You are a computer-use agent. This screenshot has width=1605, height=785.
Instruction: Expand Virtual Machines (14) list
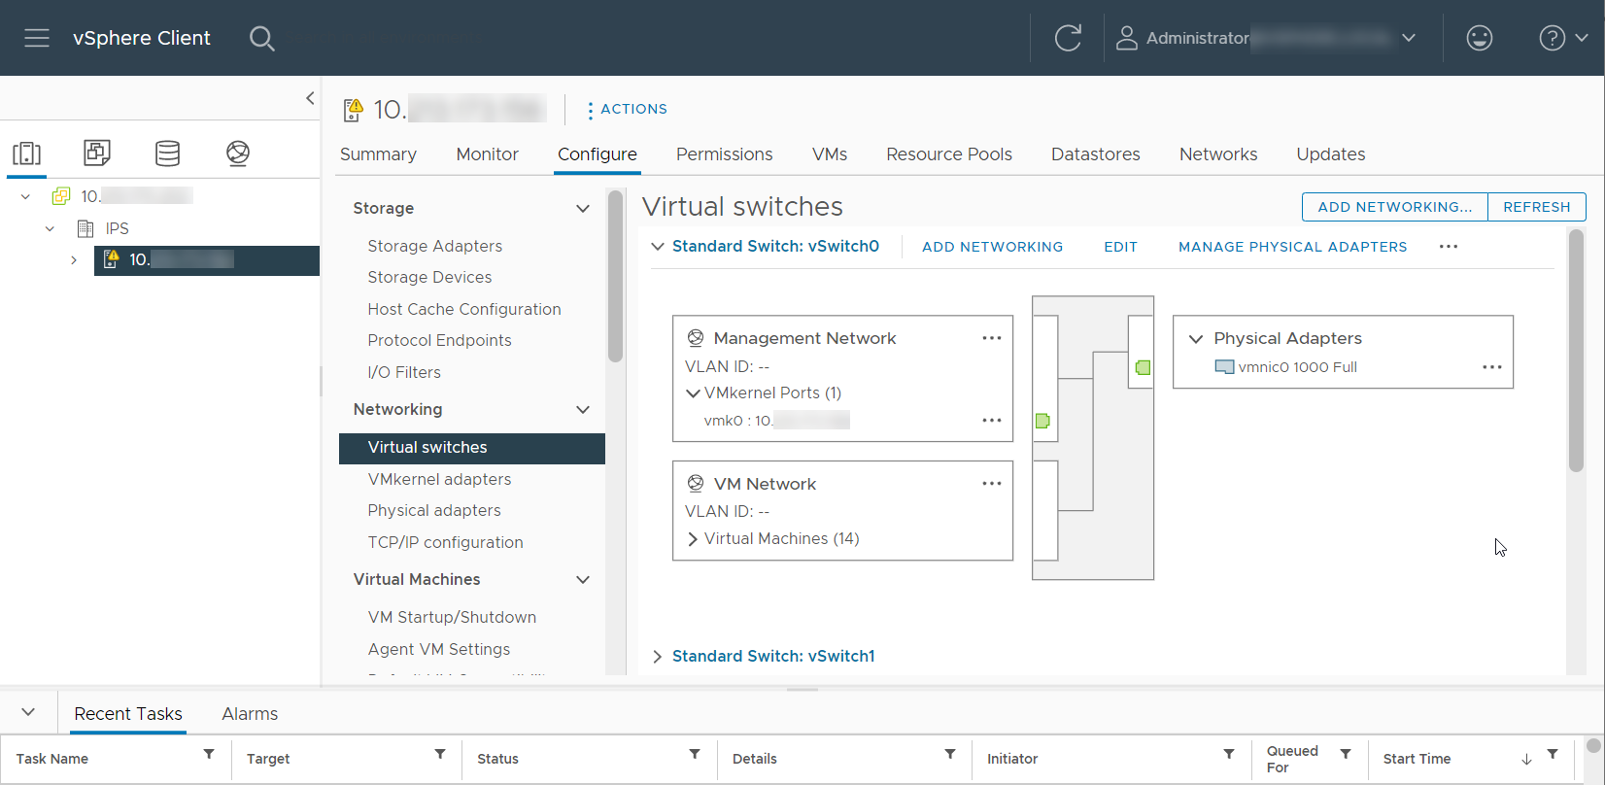coord(693,539)
